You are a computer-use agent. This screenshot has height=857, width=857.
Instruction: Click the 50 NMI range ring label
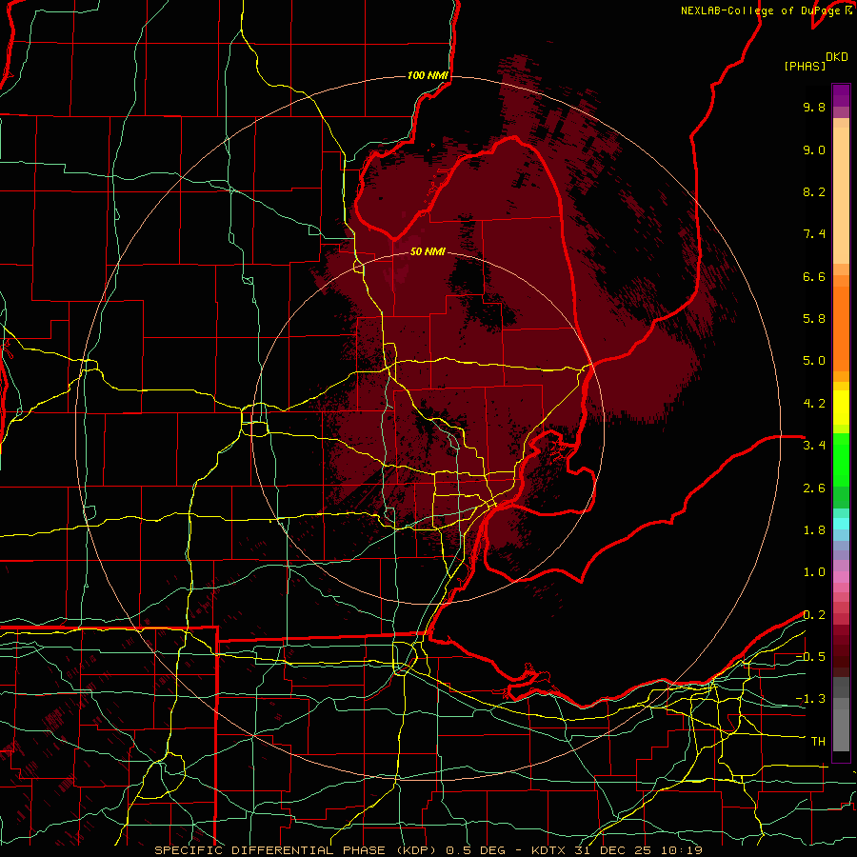[x=428, y=251]
